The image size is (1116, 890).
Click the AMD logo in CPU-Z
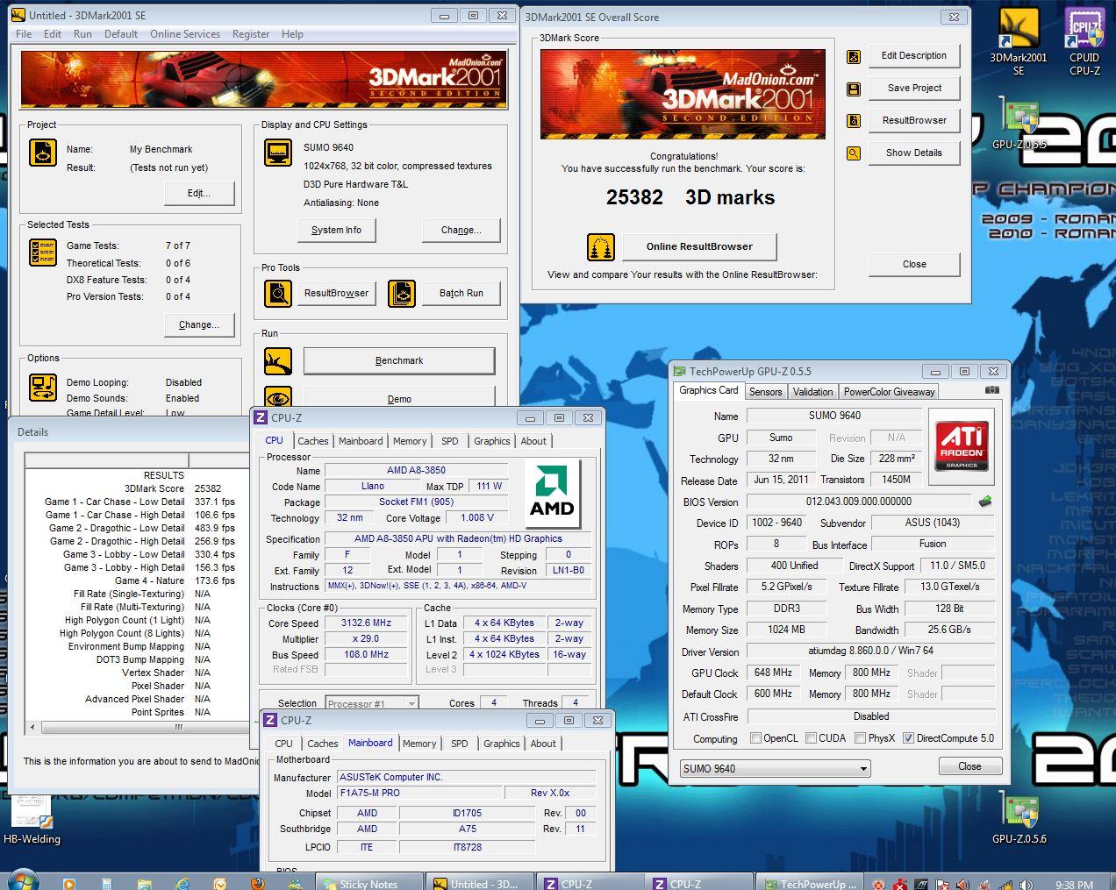(x=552, y=494)
